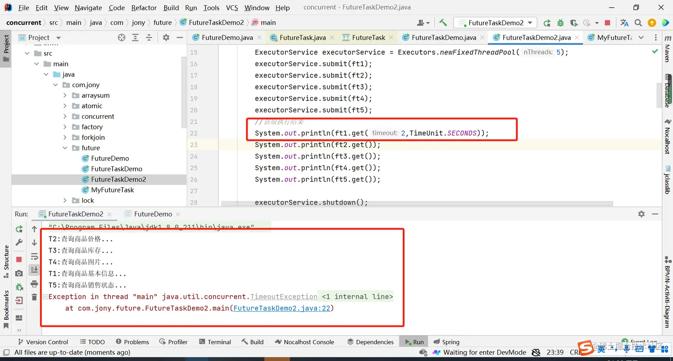Run with coverage shield icon
673x361 pixels.
pyautogui.click(x=574, y=23)
